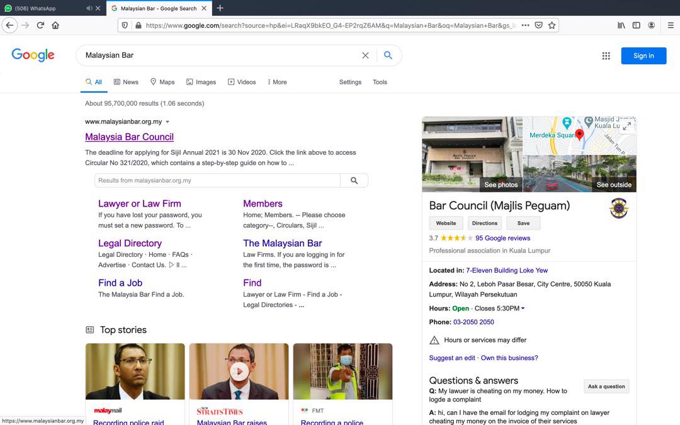Open search Settings
The width and height of the screenshot is (680, 425).
350,82
